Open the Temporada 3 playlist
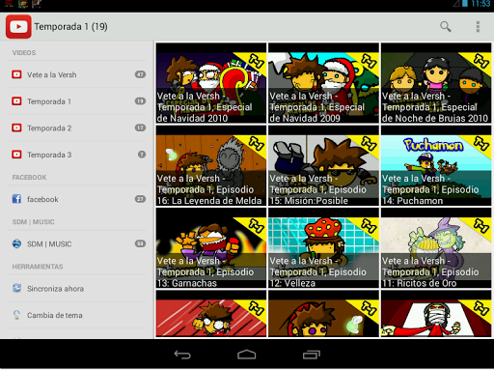Screen dimensions: 494x370 pyautogui.click(x=77, y=155)
